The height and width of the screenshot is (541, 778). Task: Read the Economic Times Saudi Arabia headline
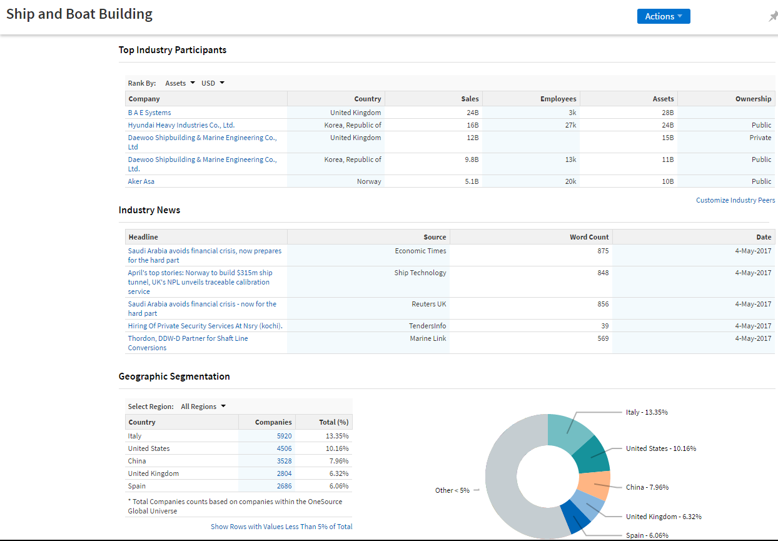tap(205, 255)
